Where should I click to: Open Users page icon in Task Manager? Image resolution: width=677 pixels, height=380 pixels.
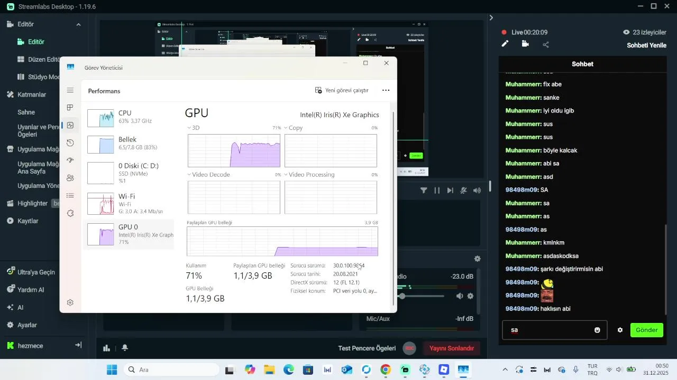pos(70,178)
